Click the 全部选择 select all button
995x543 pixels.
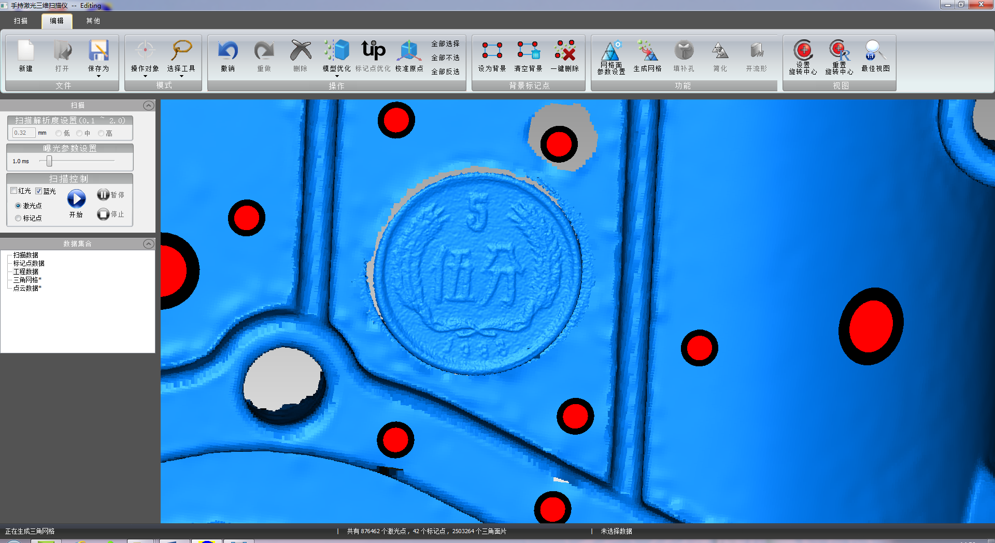tap(445, 44)
